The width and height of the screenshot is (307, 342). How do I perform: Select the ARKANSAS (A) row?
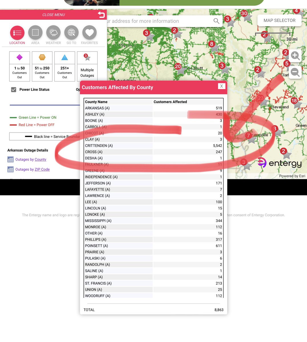tap(154, 108)
